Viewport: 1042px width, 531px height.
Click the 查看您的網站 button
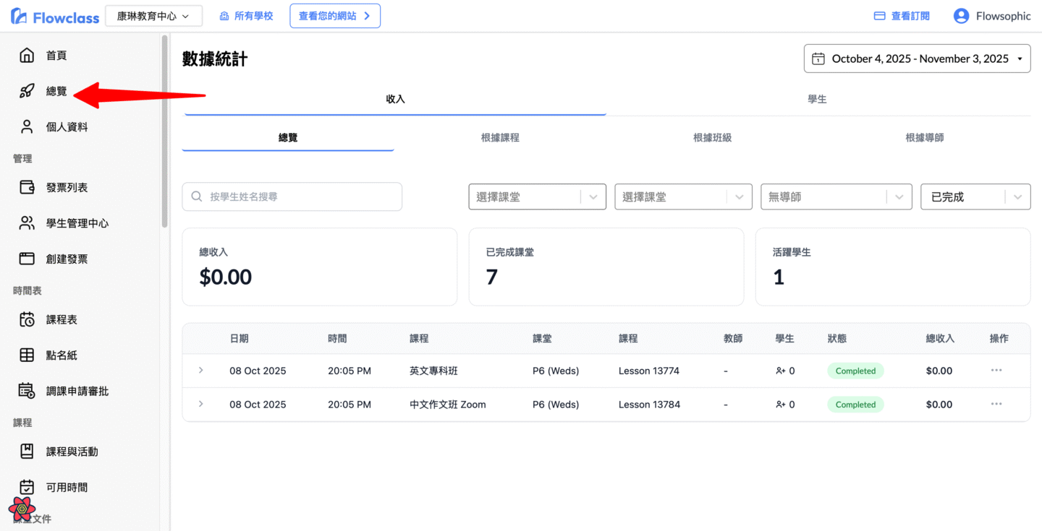(x=335, y=16)
